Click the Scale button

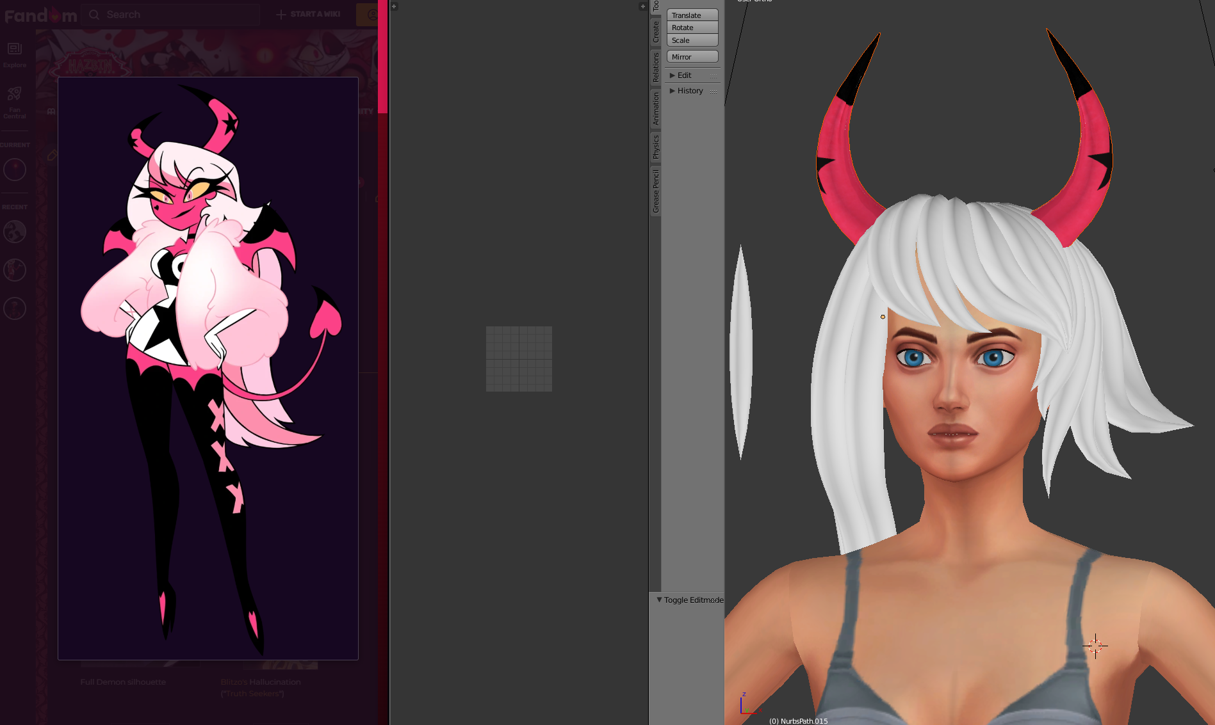(692, 40)
